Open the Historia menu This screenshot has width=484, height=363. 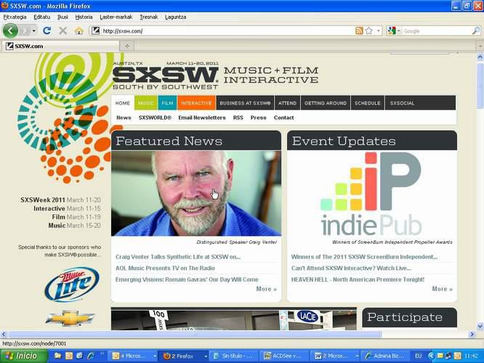tap(84, 17)
